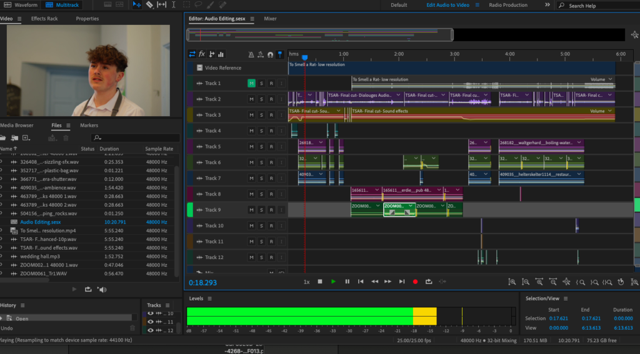
Task: Toggle the metronome icon
Action: 251,54
